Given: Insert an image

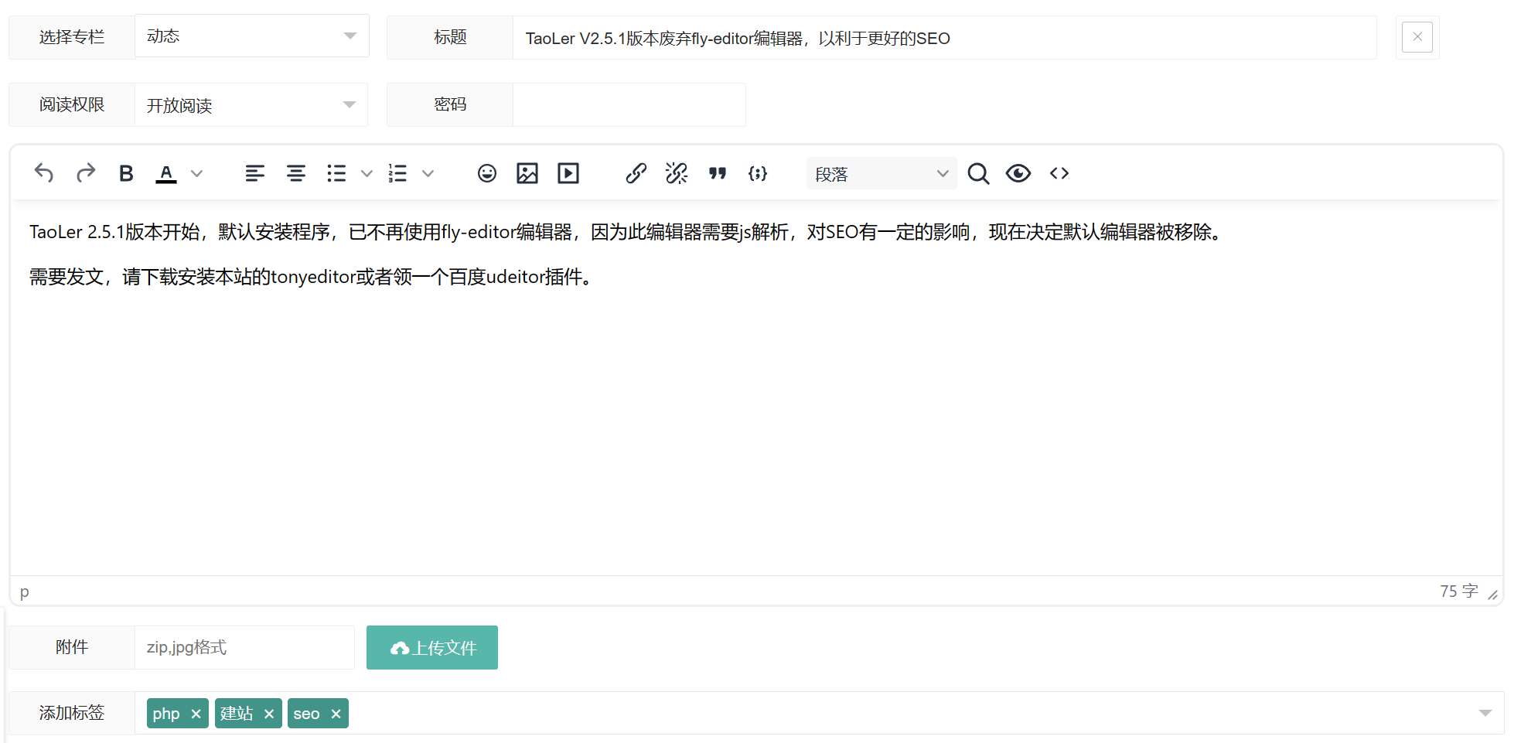Looking at the screenshot, I should (x=527, y=173).
